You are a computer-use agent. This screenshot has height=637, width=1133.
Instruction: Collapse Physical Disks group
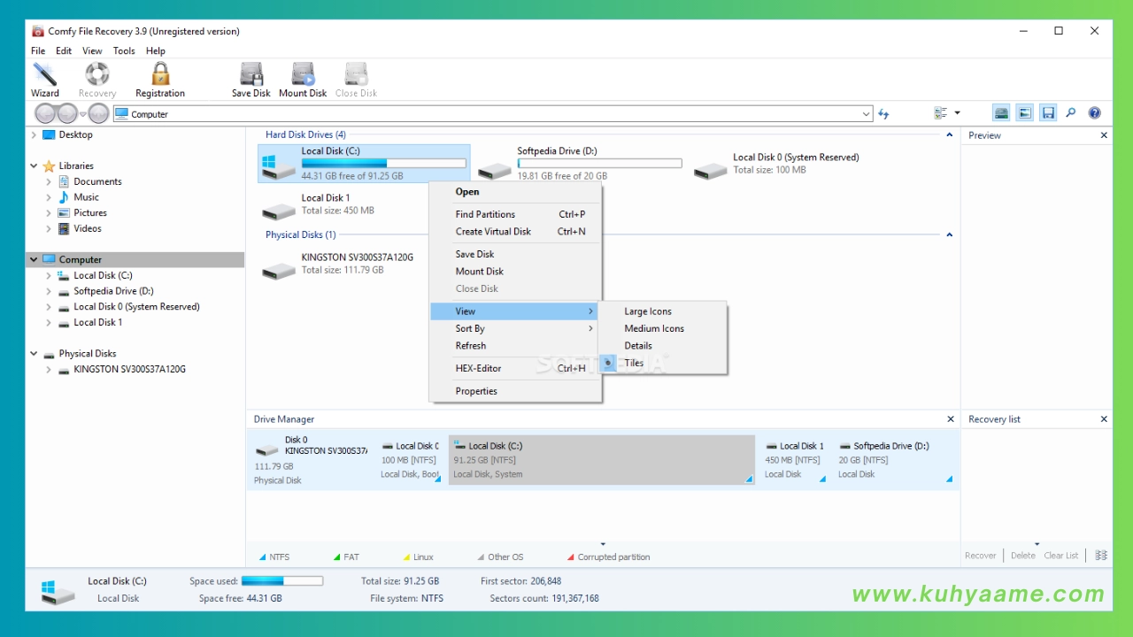[949, 235]
